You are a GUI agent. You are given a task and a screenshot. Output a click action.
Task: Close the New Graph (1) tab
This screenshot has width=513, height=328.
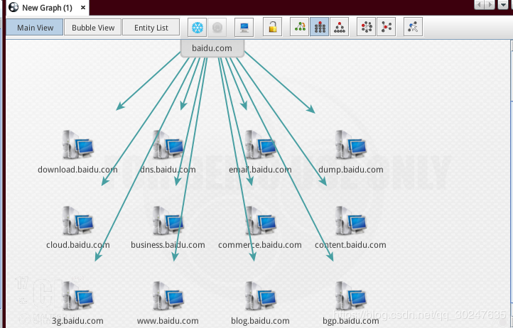coord(82,8)
